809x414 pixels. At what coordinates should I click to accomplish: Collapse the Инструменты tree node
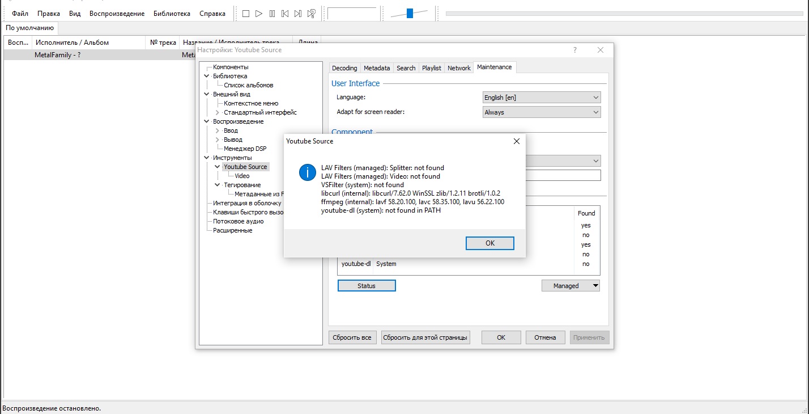pos(207,158)
